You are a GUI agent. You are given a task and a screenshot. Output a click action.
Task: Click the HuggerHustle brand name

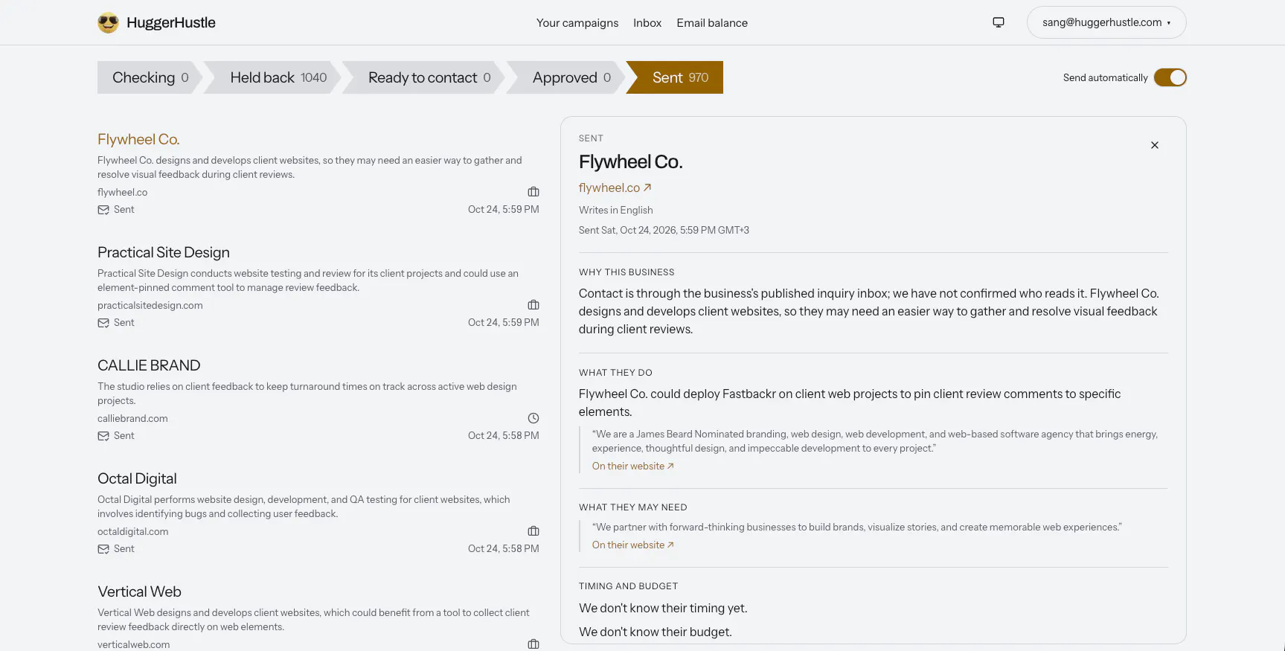click(x=171, y=23)
